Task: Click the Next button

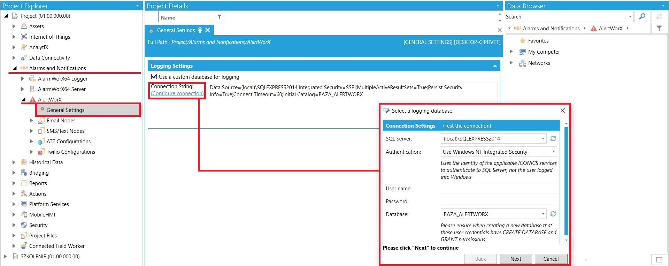Action: point(516,259)
